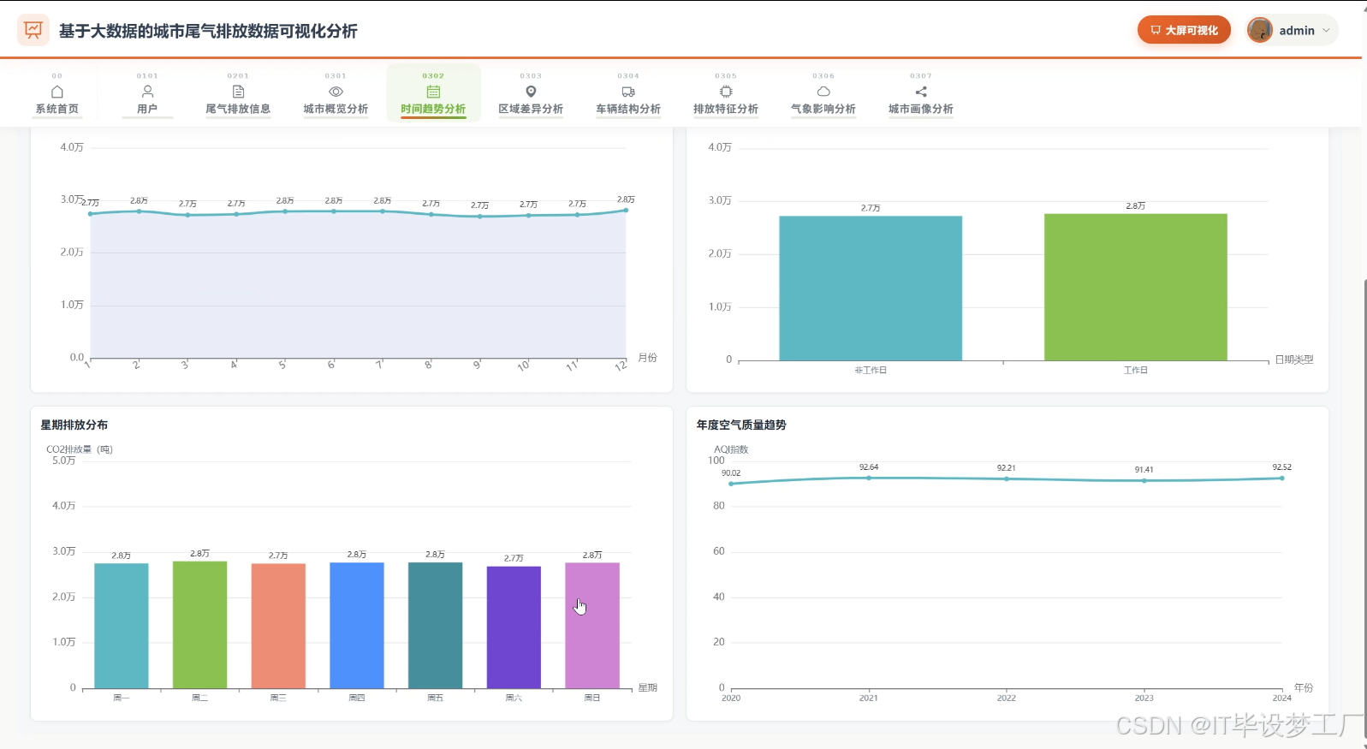1367x749 pixels.
Task: Click the chip icon for 排放特征分析
Action: tap(726, 92)
